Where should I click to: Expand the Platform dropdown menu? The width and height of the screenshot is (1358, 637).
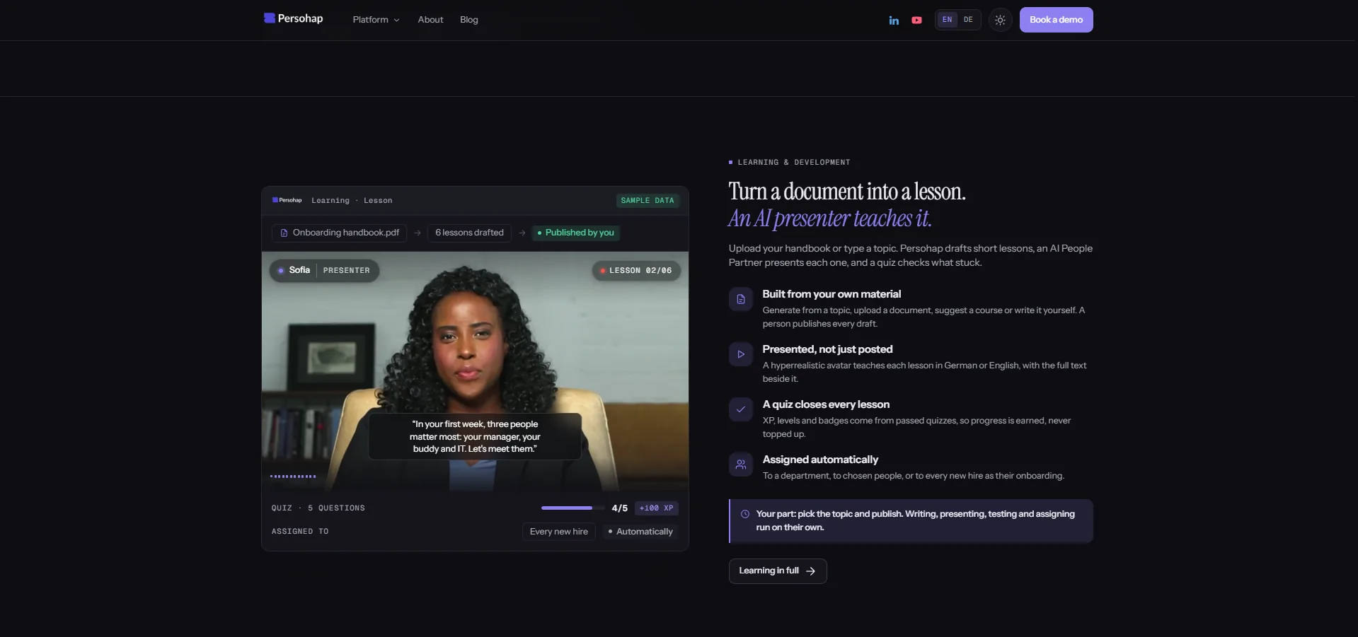point(376,20)
